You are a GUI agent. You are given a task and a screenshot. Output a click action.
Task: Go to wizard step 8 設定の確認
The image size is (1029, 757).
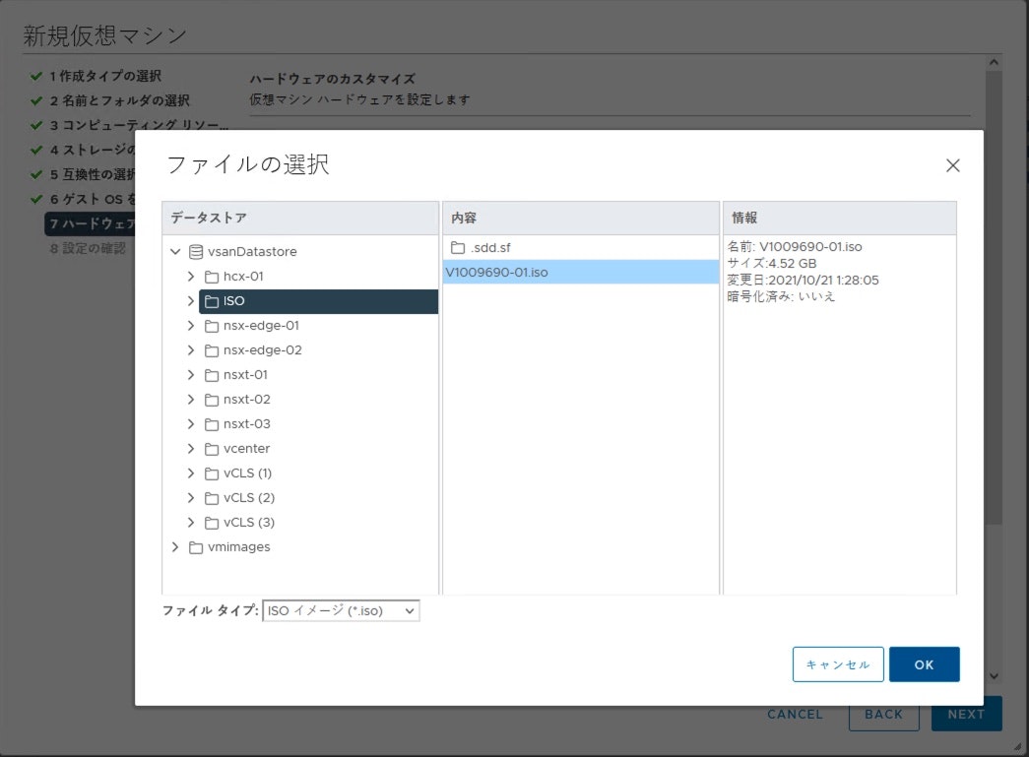[88, 249]
